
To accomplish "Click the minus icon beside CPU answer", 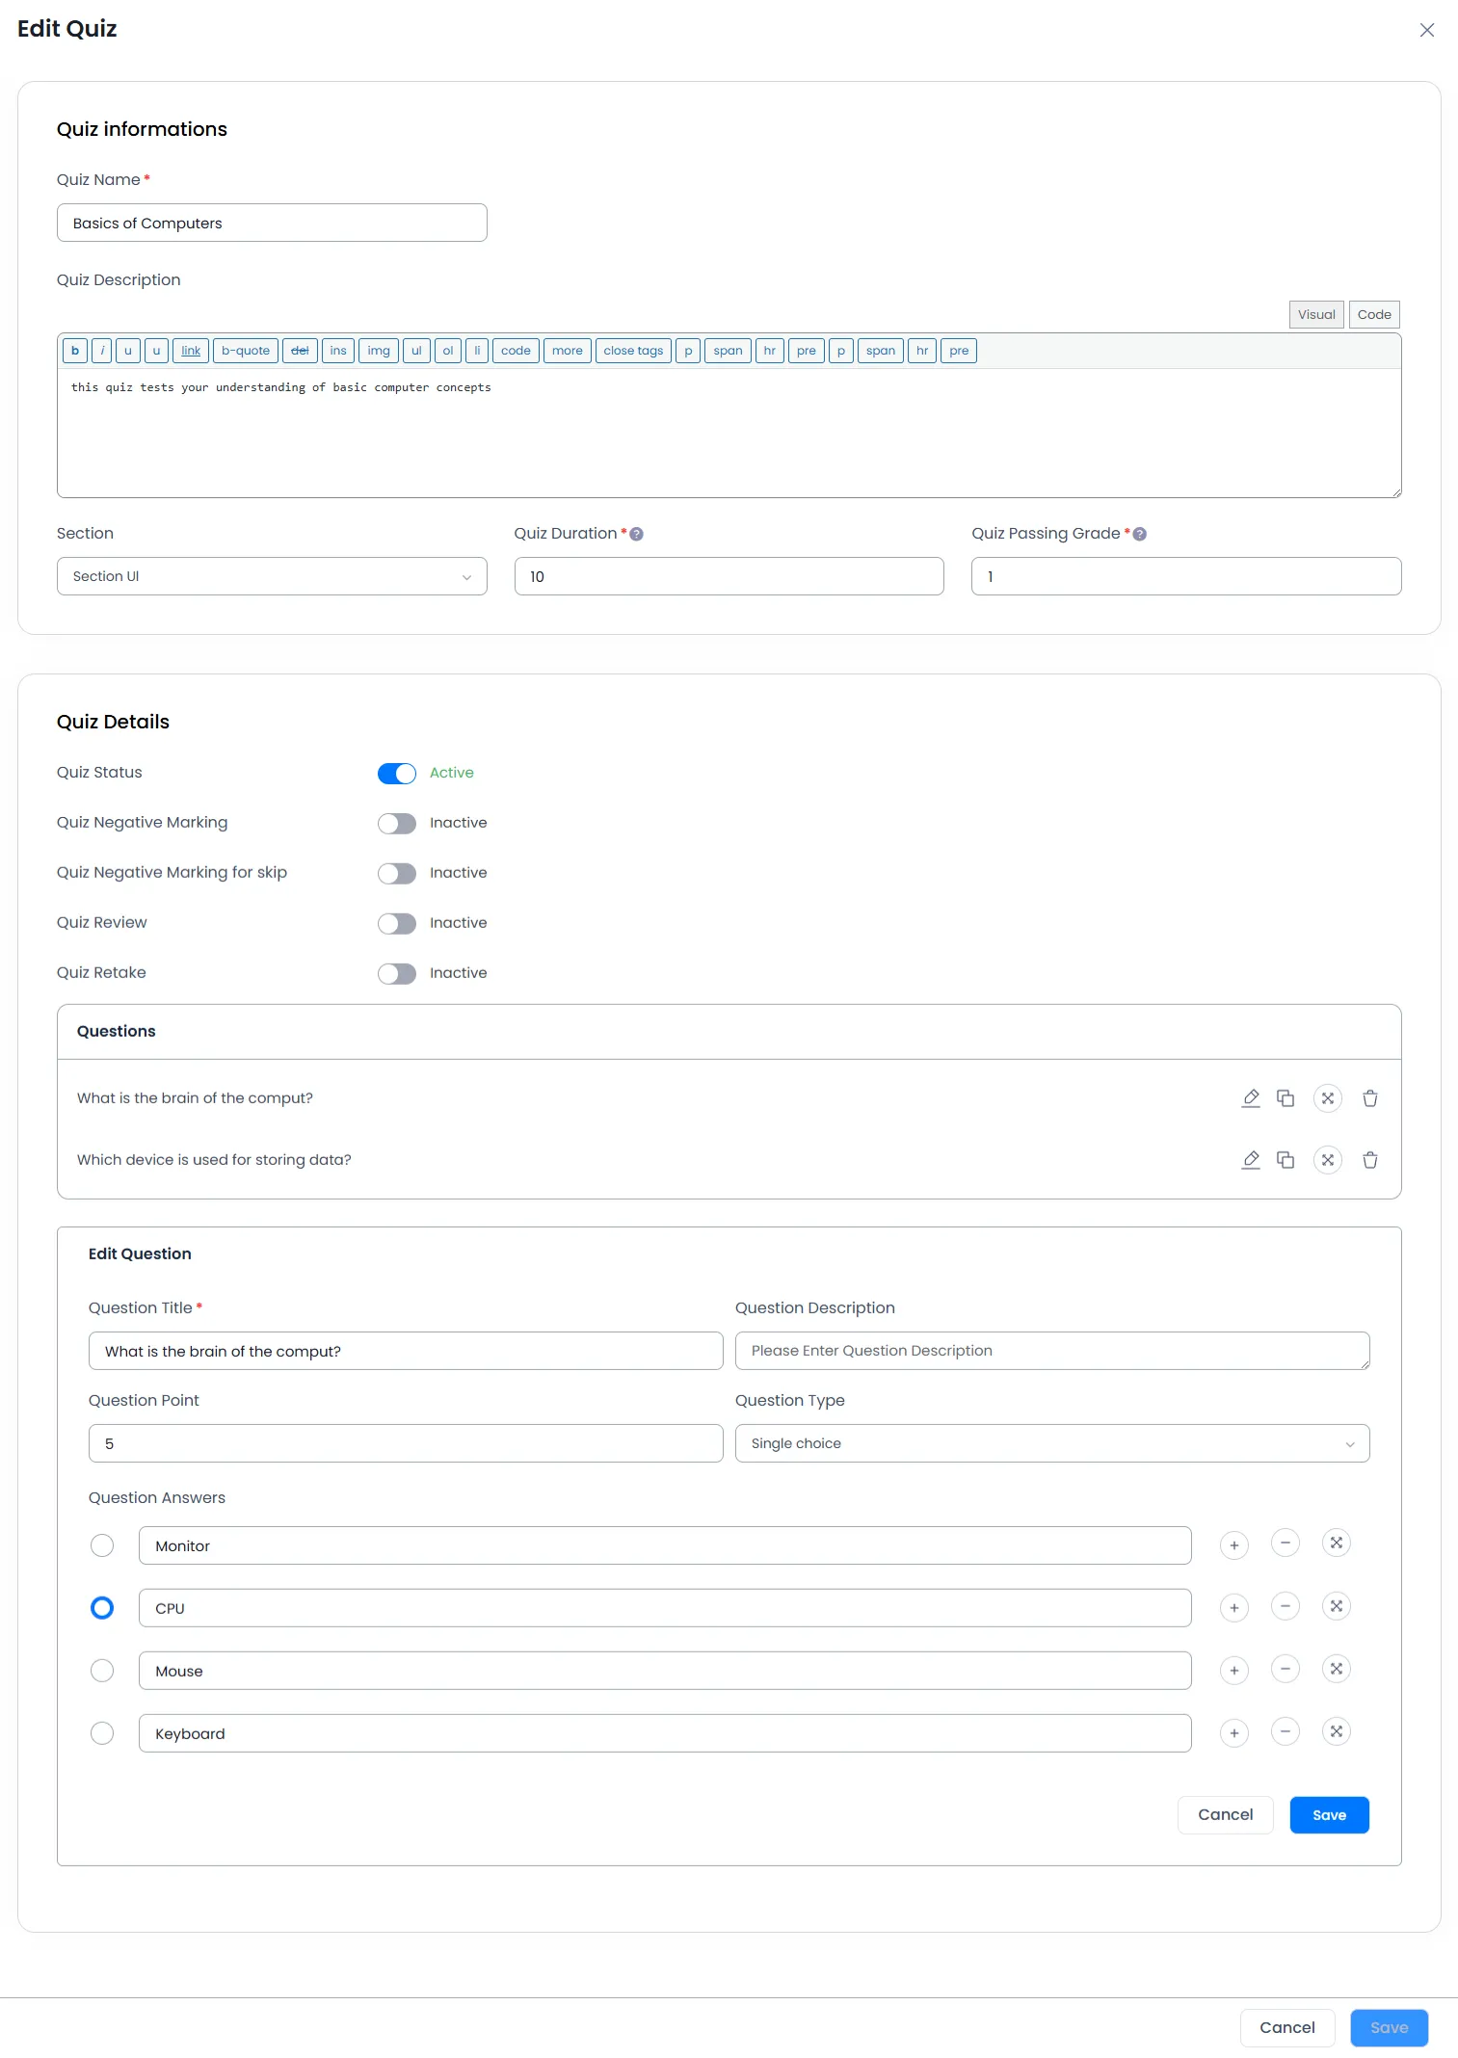I will (x=1286, y=1606).
